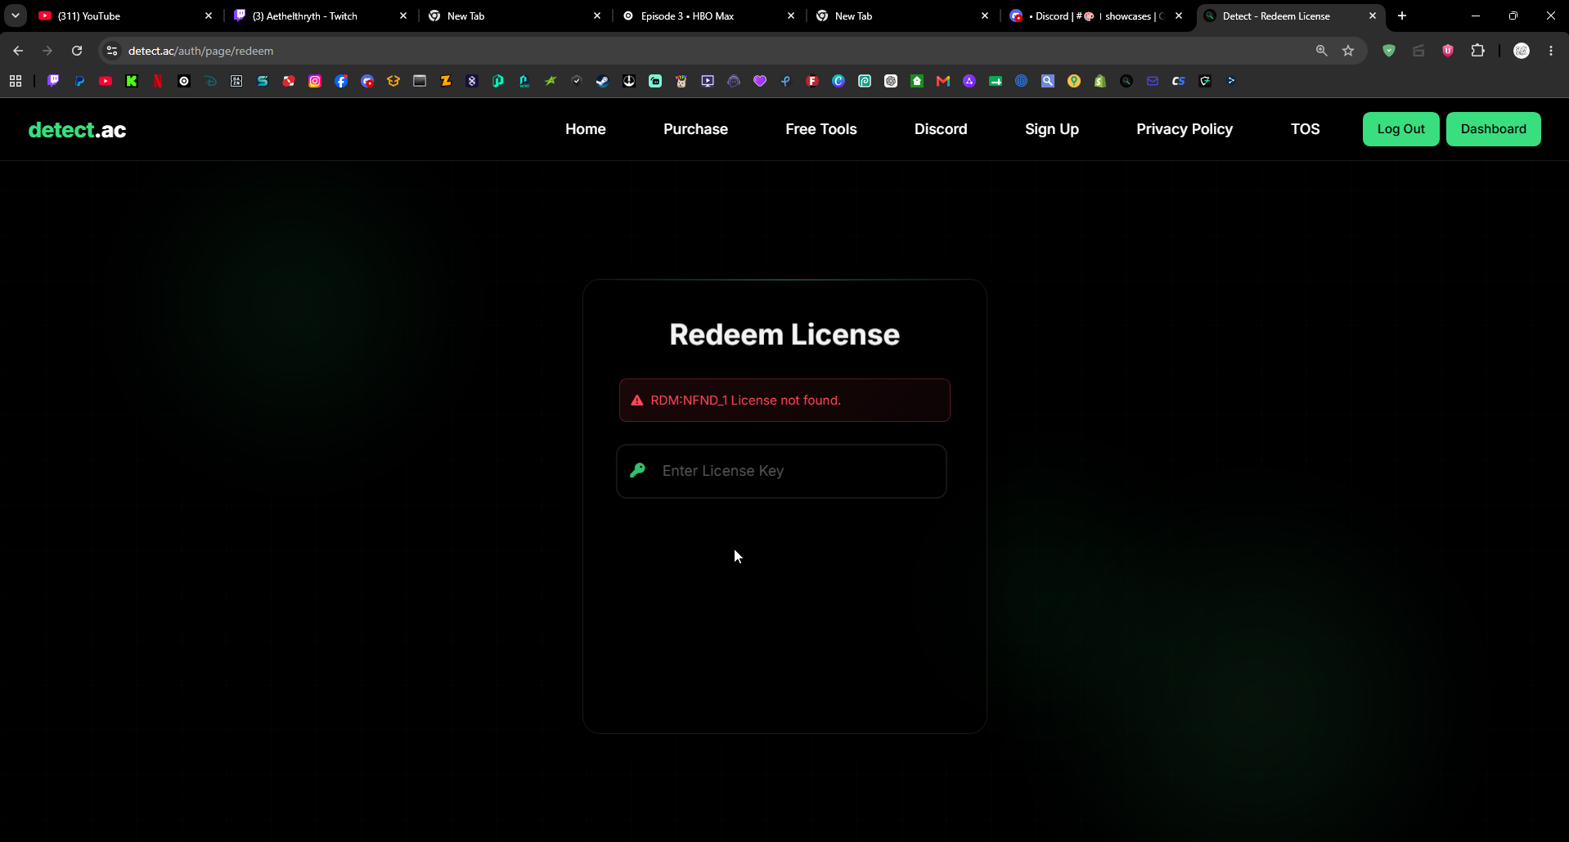Open the Extensions puzzle icon
1569x842 pixels.
click(x=1477, y=51)
